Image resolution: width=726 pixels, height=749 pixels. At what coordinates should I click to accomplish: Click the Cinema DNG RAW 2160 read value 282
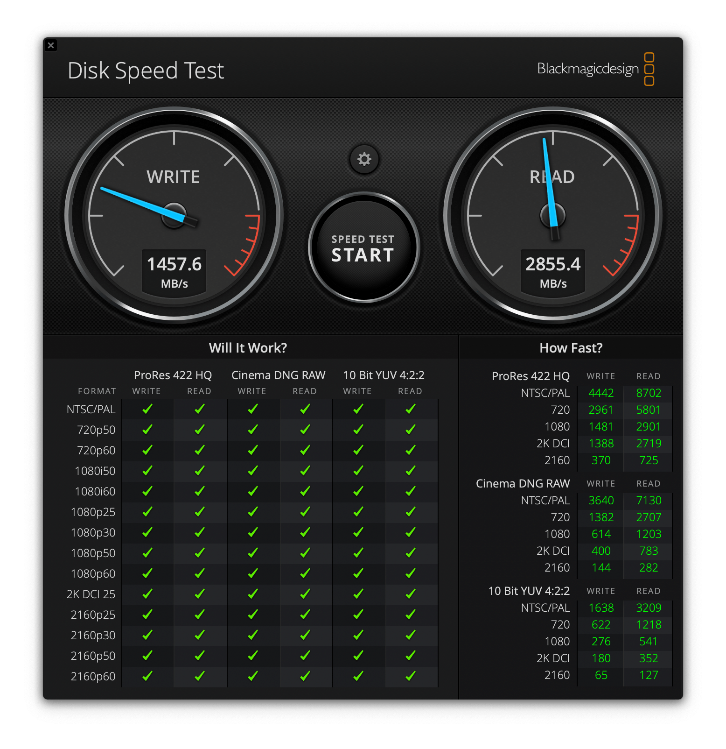pos(648,568)
